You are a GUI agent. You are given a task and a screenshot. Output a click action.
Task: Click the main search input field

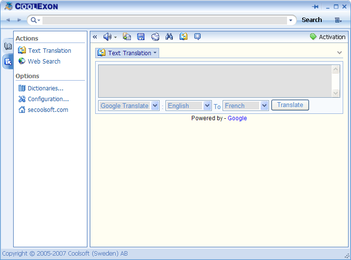[165, 20]
